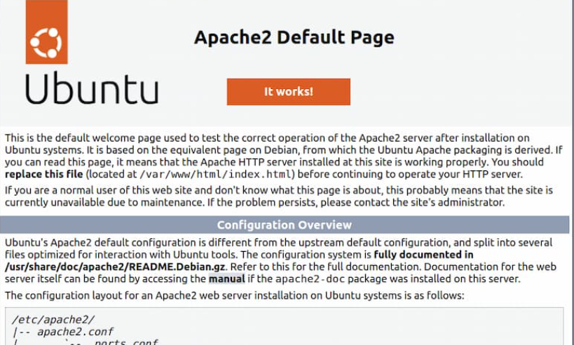The image size is (574, 345).
Task: Click "ports.conf" in the config tree
Action: 126,342
